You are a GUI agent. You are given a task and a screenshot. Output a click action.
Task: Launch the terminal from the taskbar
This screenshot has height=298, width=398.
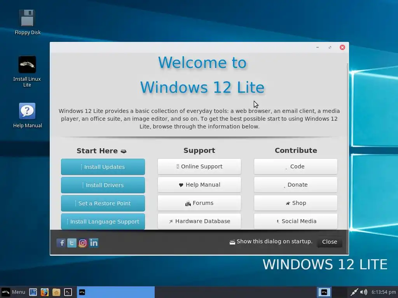[x=68, y=292]
